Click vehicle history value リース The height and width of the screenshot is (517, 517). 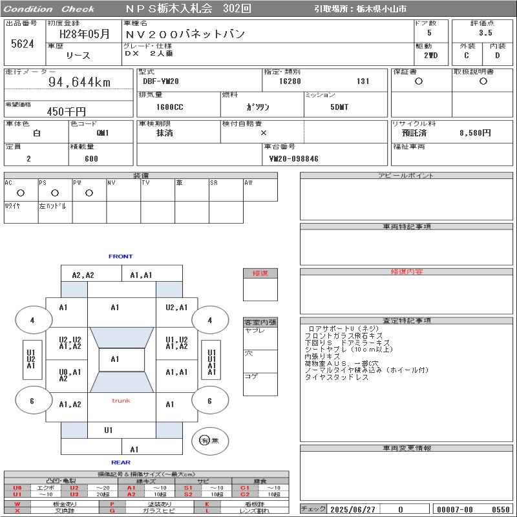coord(78,56)
